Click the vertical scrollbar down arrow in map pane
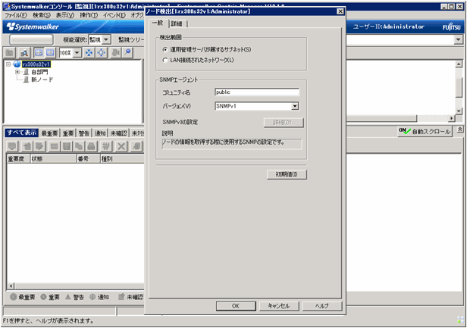 pos(459,111)
